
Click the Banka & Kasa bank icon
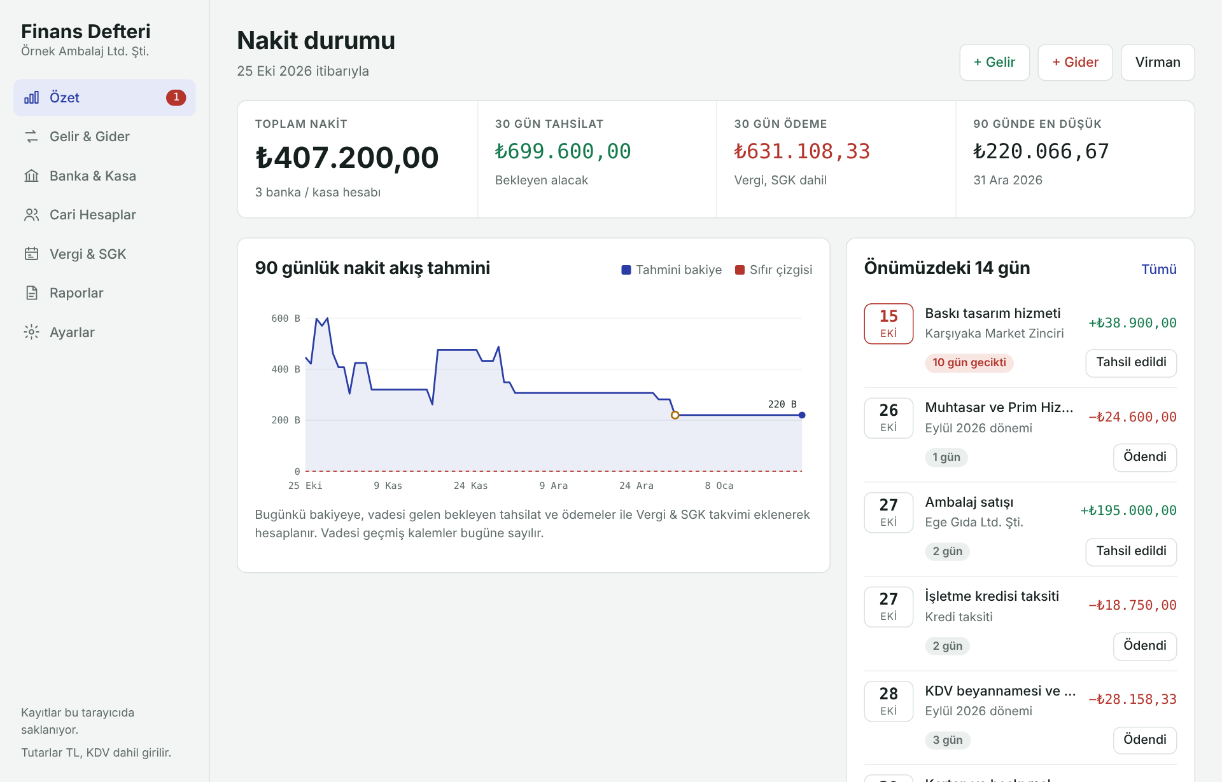32,176
